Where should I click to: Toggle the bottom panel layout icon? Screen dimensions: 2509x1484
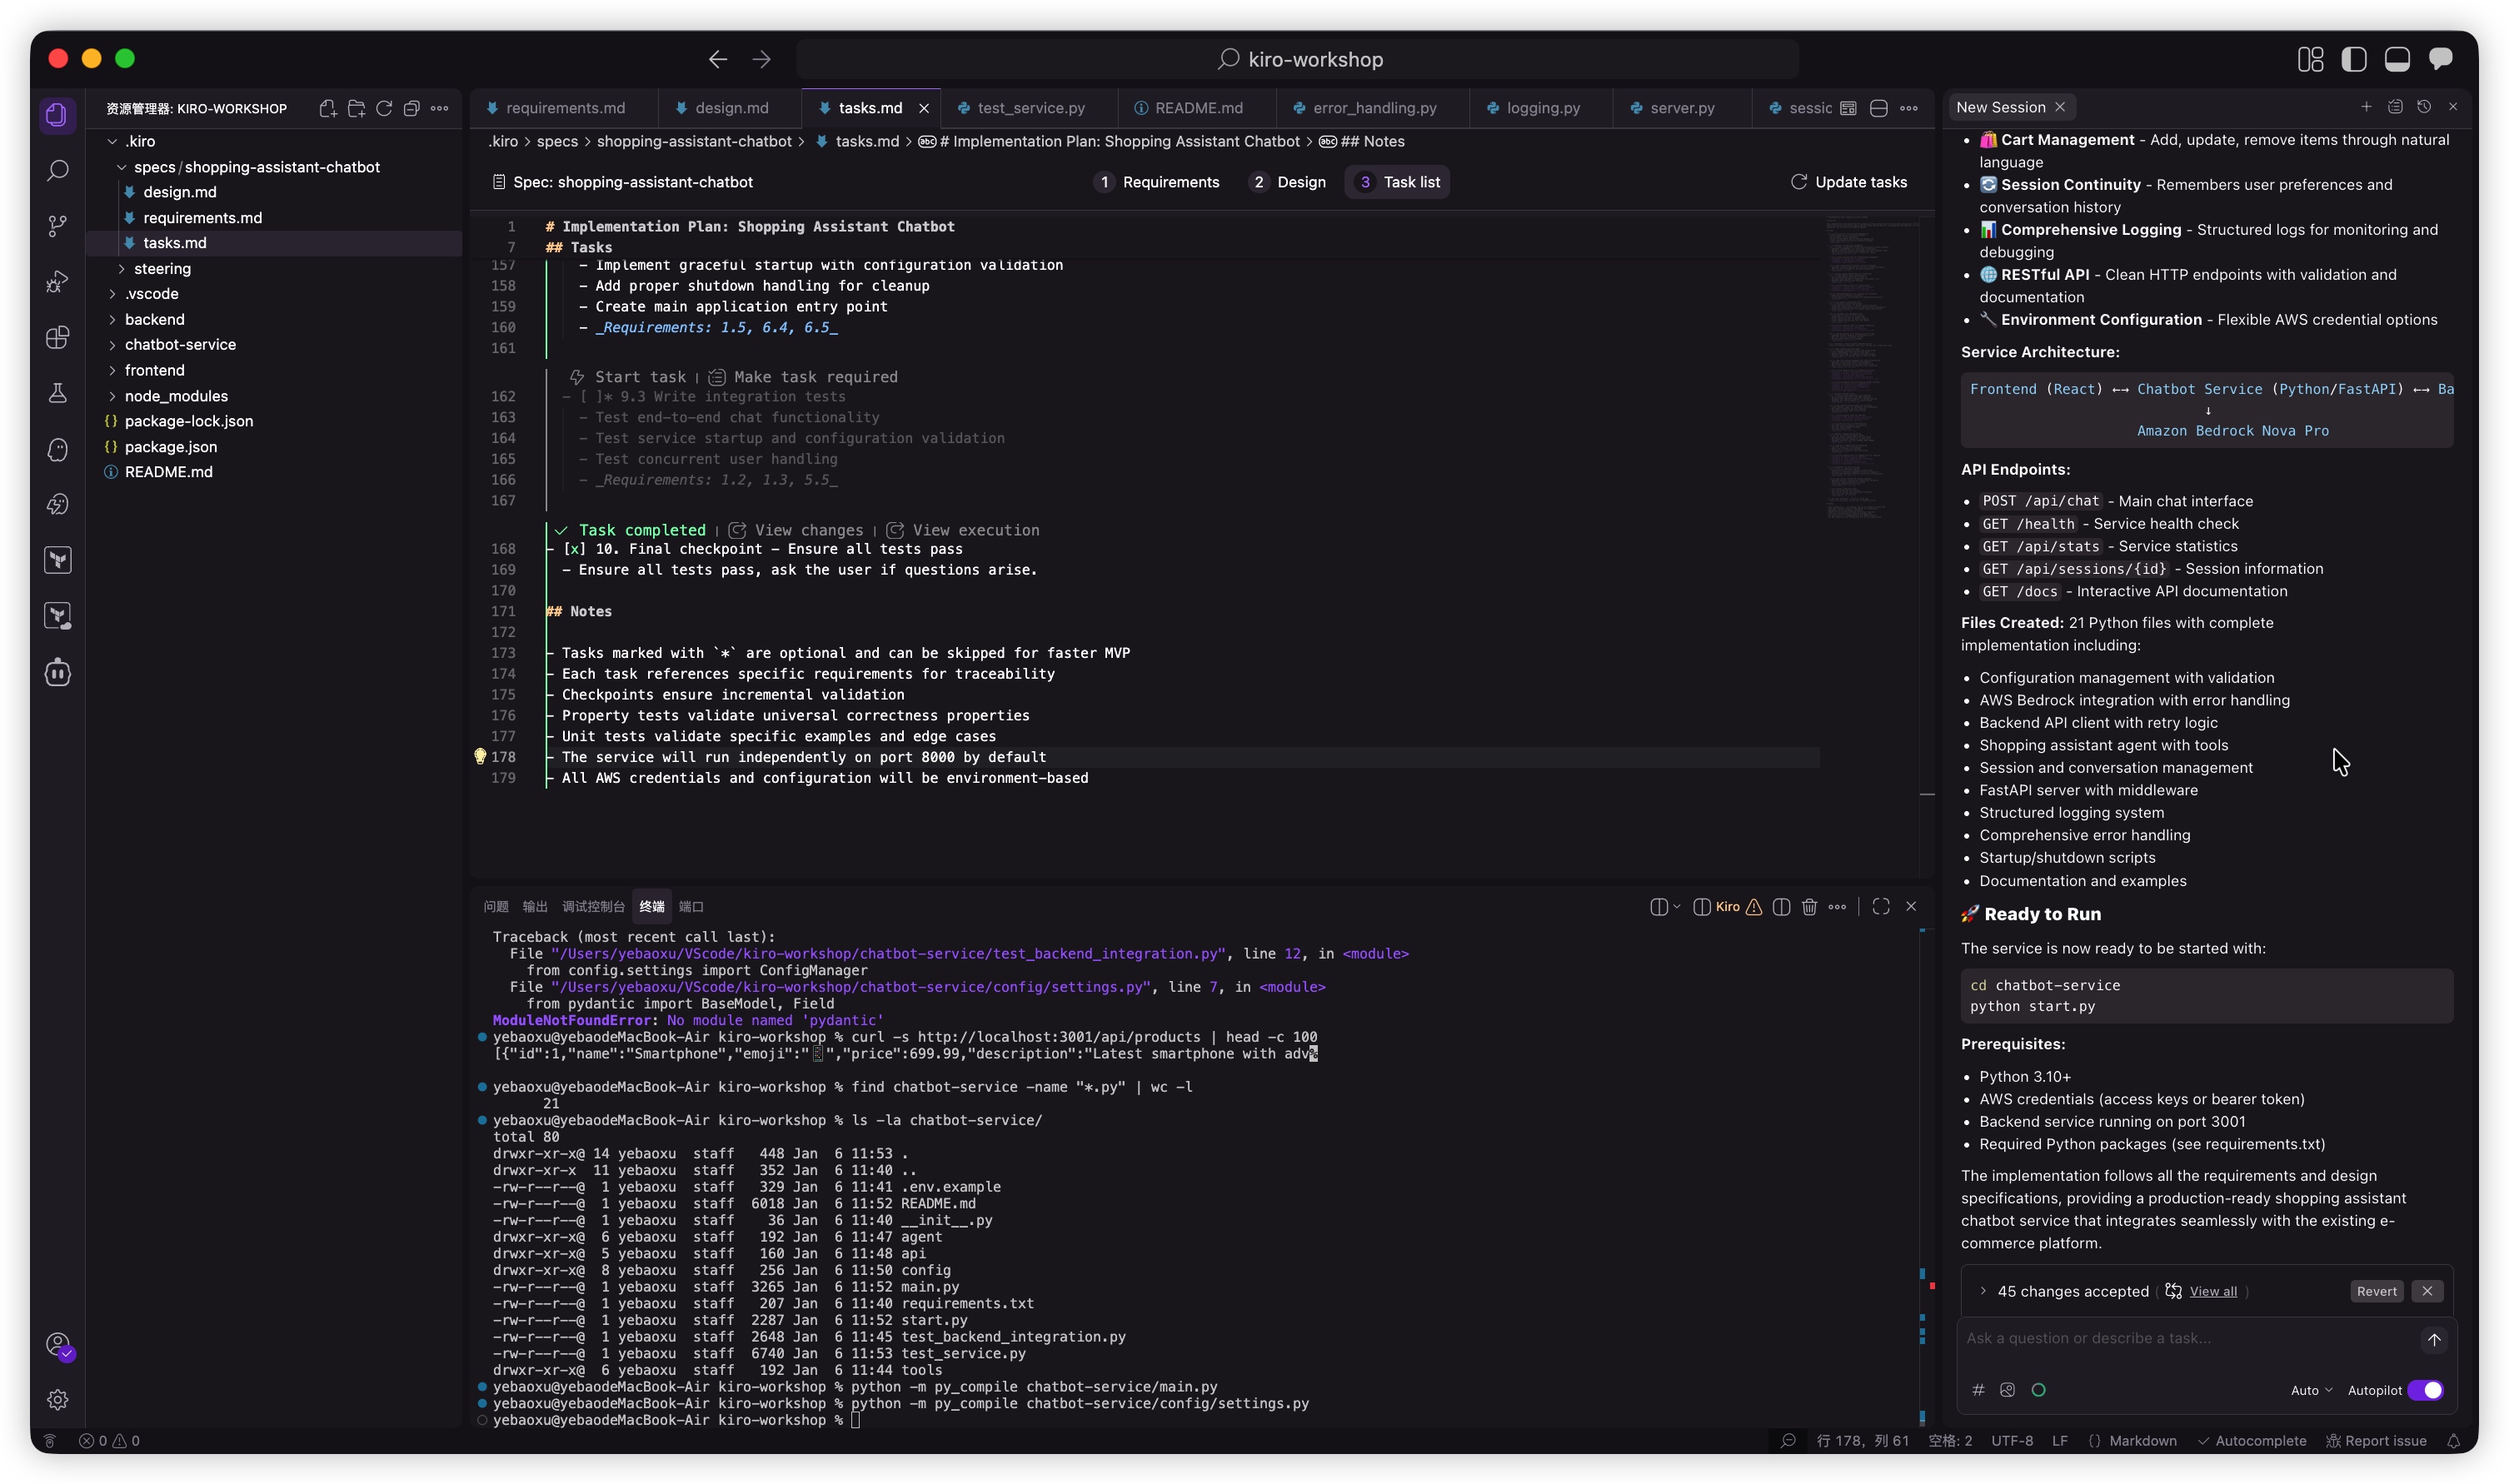(2397, 59)
